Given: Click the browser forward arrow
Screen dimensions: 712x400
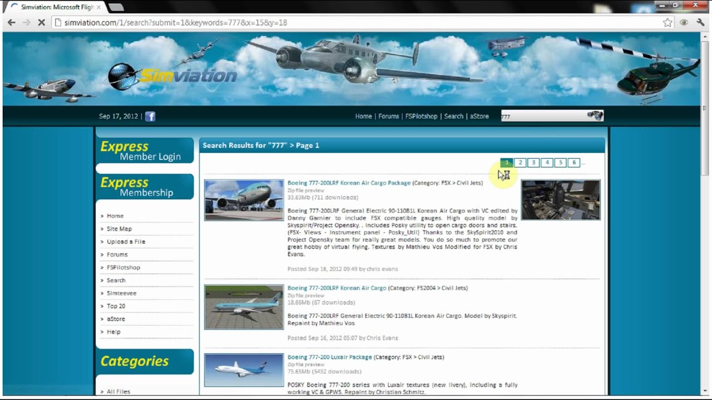Looking at the screenshot, I should click(x=26, y=23).
